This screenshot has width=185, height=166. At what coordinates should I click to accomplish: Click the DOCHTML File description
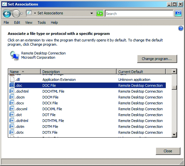tap(53, 91)
